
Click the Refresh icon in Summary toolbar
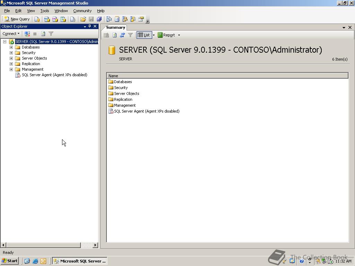tap(114, 35)
